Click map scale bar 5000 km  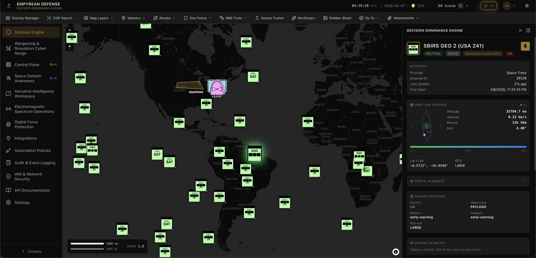[x=87, y=244]
